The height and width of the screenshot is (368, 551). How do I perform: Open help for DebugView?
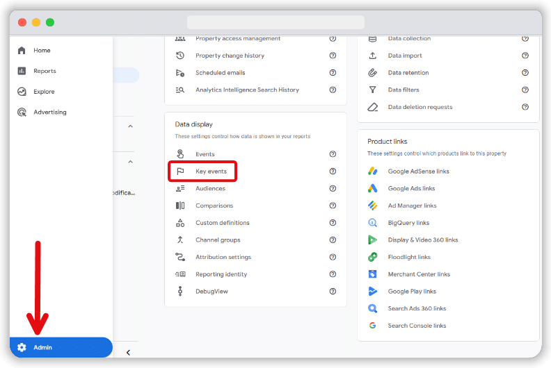click(x=333, y=291)
